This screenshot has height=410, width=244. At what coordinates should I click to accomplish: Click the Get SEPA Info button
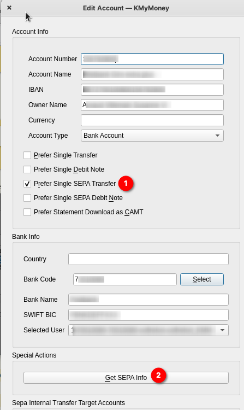[x=126, y=378]
